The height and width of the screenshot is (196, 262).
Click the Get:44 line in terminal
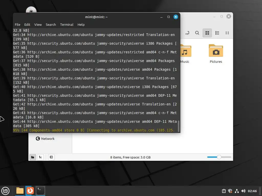[x=95, y=124]
